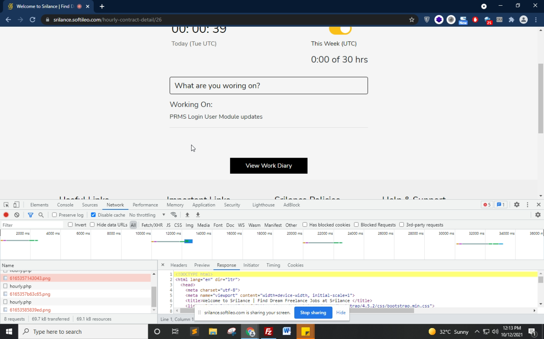The height and width of the screenshot is (339, 544).
Task: Bookmark this page with the star icon
Action: pos(412,19)
